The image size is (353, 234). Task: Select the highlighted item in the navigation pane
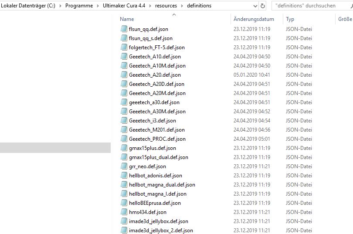[x=55, y=148]
